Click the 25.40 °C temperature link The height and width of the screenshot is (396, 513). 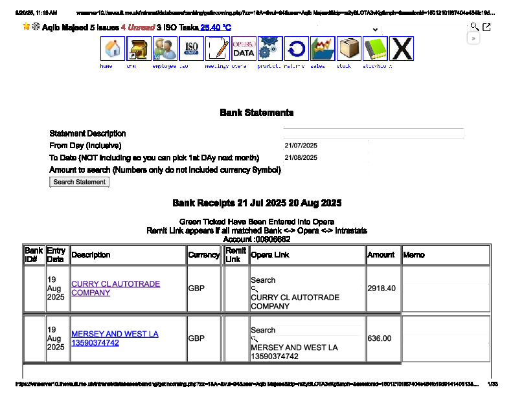point(216,28)
